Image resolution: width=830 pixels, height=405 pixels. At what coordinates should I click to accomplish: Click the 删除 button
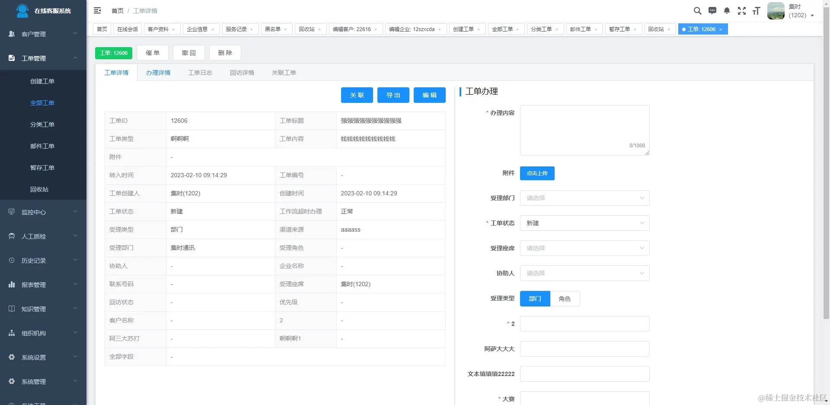225,53
